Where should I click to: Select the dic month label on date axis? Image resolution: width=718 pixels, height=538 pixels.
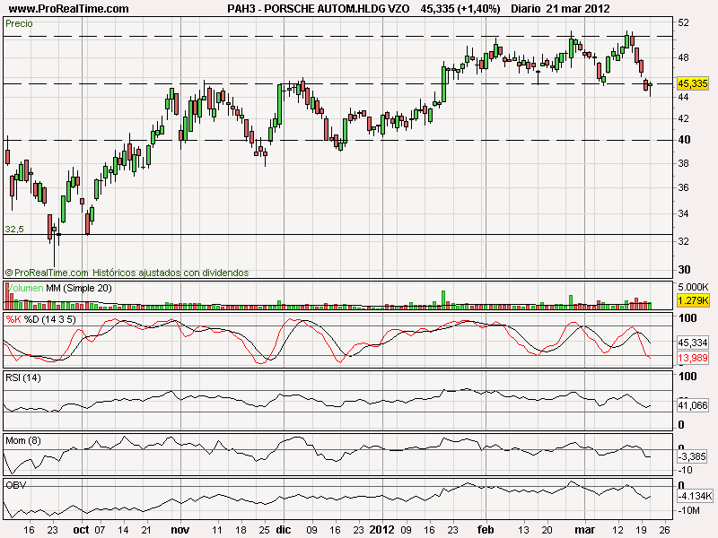(x=284, y=530)
